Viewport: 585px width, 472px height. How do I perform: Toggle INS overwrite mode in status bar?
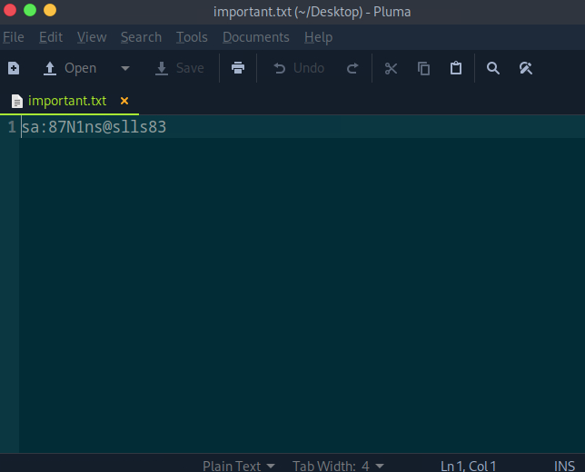(564, 466)
